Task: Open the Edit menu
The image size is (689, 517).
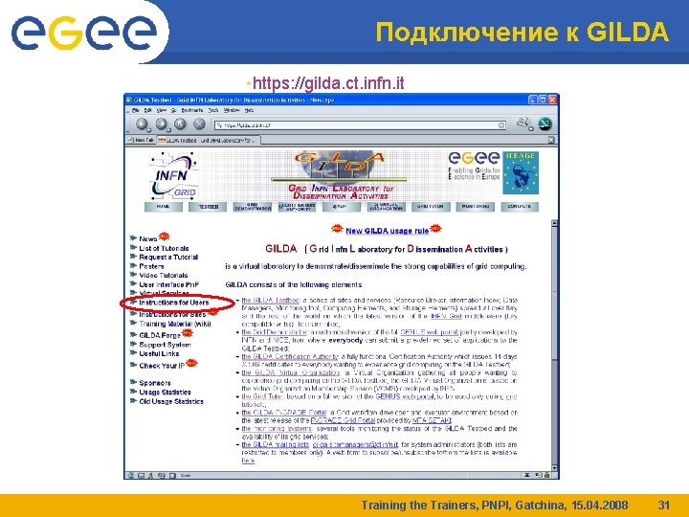Action: pyautogui.click(x=148, y=110)
